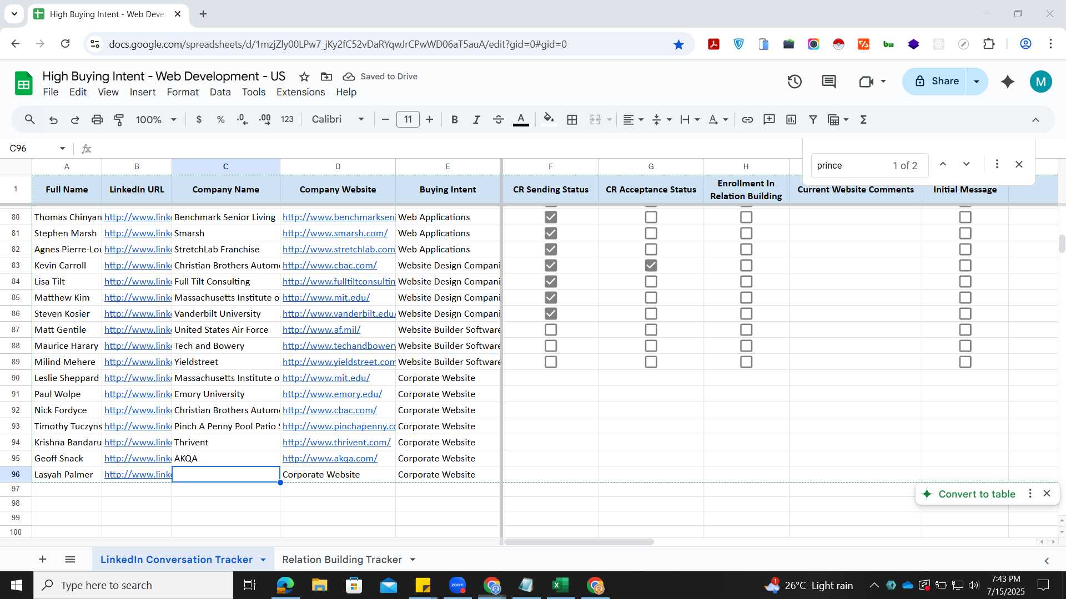Go to next find result arrow
The width and height of the screenshot is (1066, 599).
(x=967, y=164)
